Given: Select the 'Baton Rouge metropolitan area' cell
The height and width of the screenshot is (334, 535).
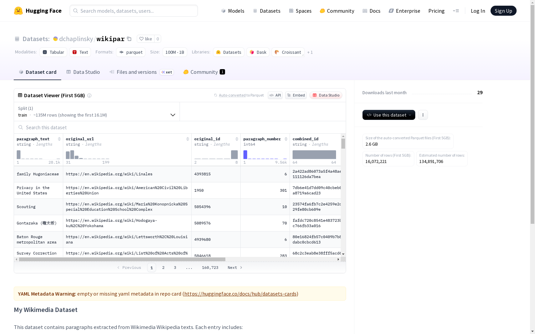Looking at the screenshot, I should pyautogui.click(x=38, y=239).
